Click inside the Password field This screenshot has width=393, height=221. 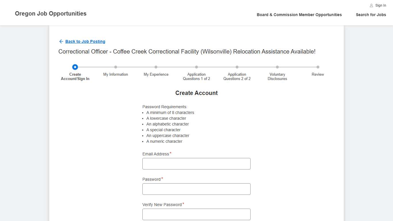197,189
